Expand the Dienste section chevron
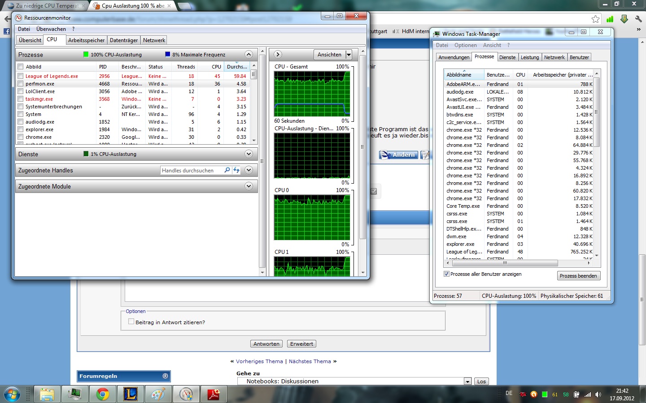 (x=249, y=154)
